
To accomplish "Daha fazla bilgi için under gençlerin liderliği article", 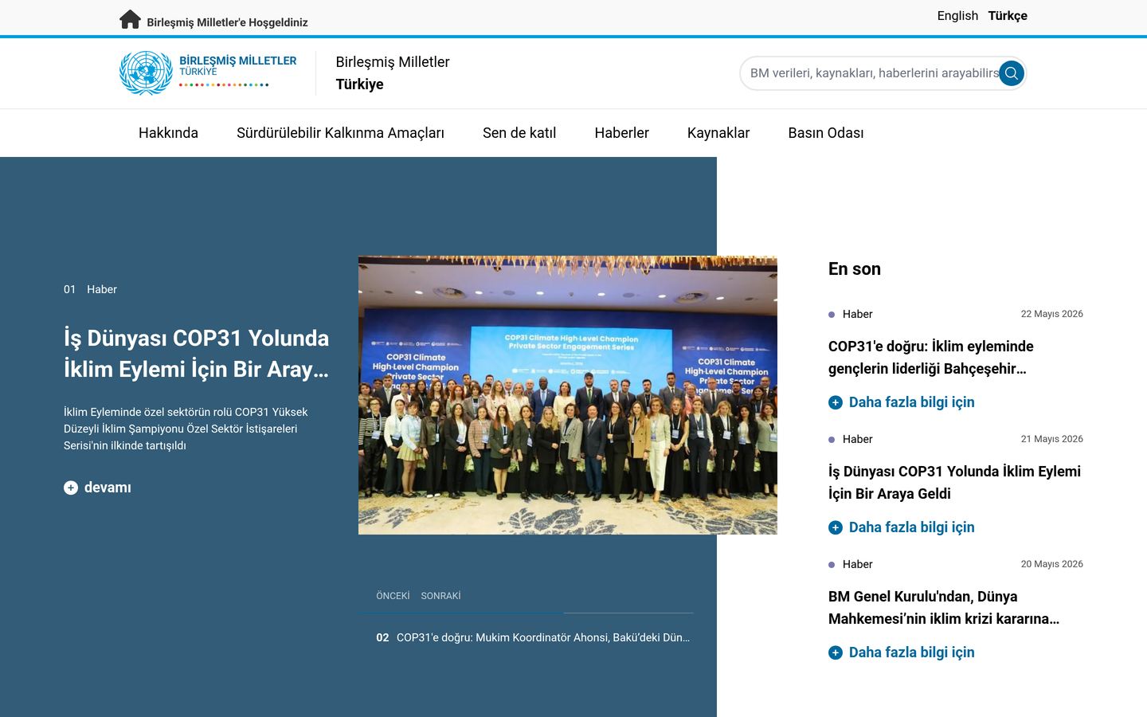I will (x=911, y=402).
